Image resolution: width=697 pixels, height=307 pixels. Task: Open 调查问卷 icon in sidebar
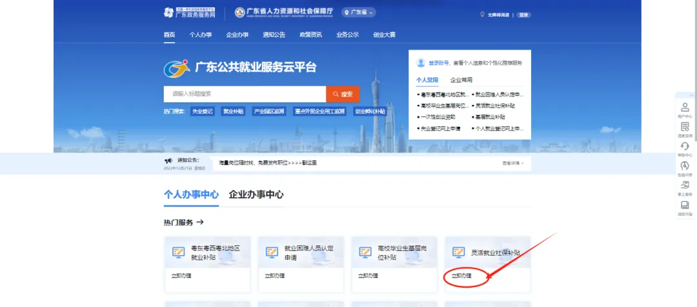click(x=685, y=207)
